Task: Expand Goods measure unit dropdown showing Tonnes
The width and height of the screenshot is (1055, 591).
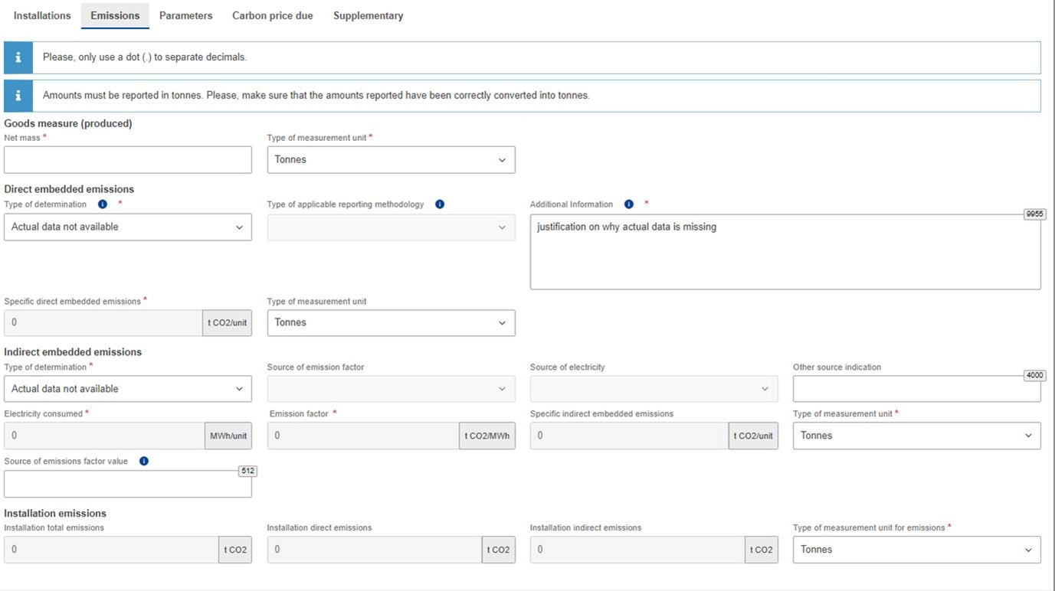Action: (391, 160)
